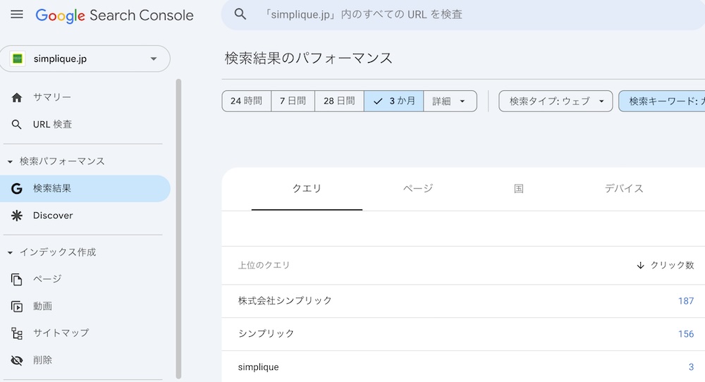
Task: Open the ページ index report in sidebar
Action: [85, 280]
